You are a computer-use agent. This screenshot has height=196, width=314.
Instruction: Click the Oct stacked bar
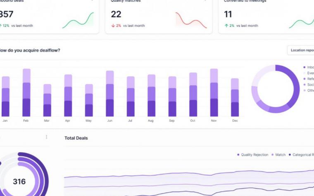point(193,94)
